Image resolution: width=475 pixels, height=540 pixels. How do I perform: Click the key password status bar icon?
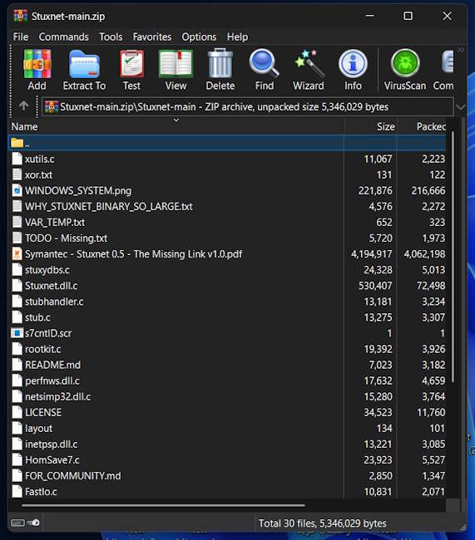click(34, 523)
